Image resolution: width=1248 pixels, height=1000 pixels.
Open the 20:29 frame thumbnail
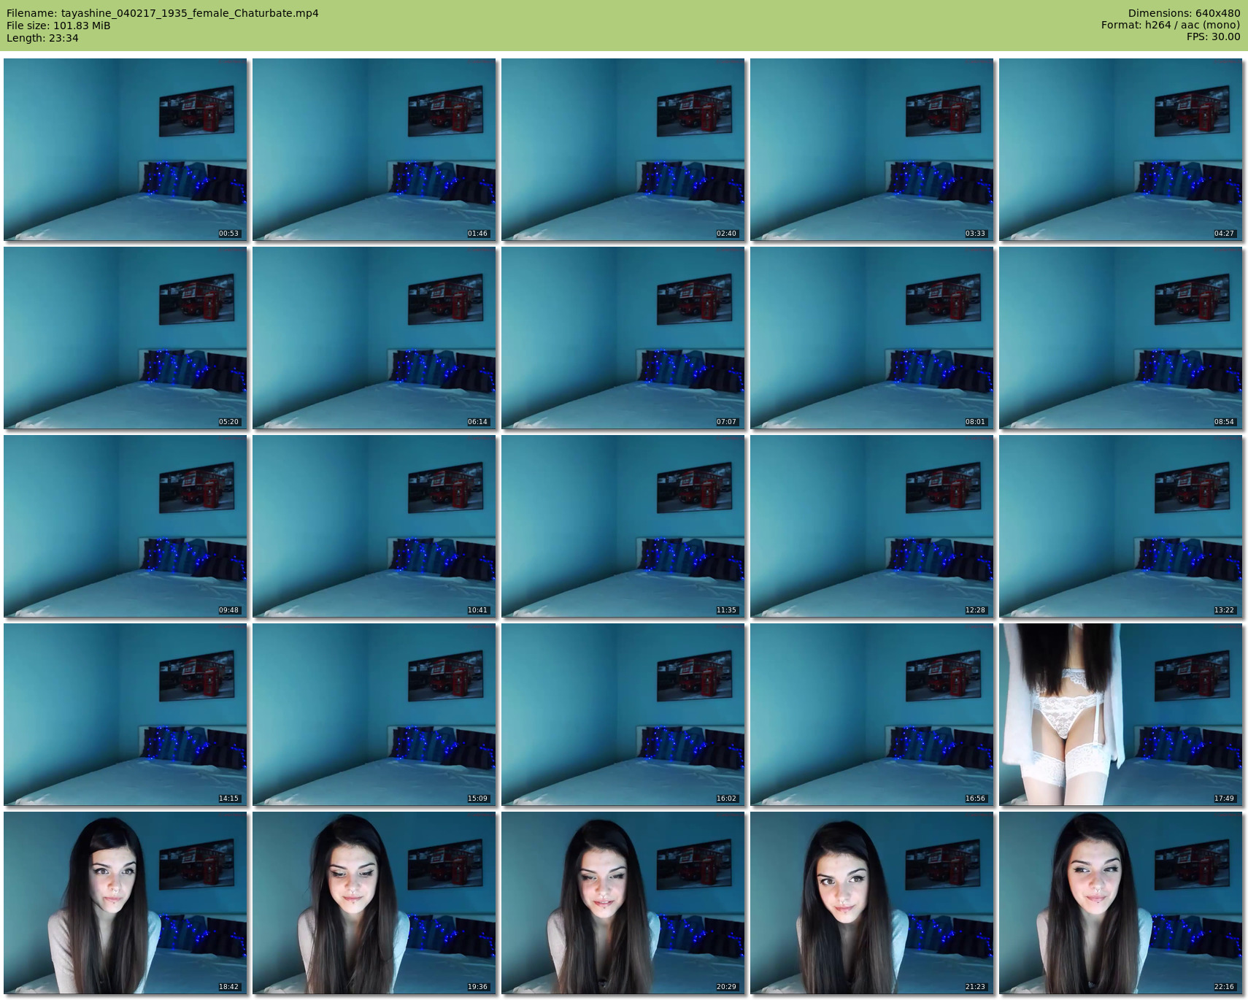[623, 902]
